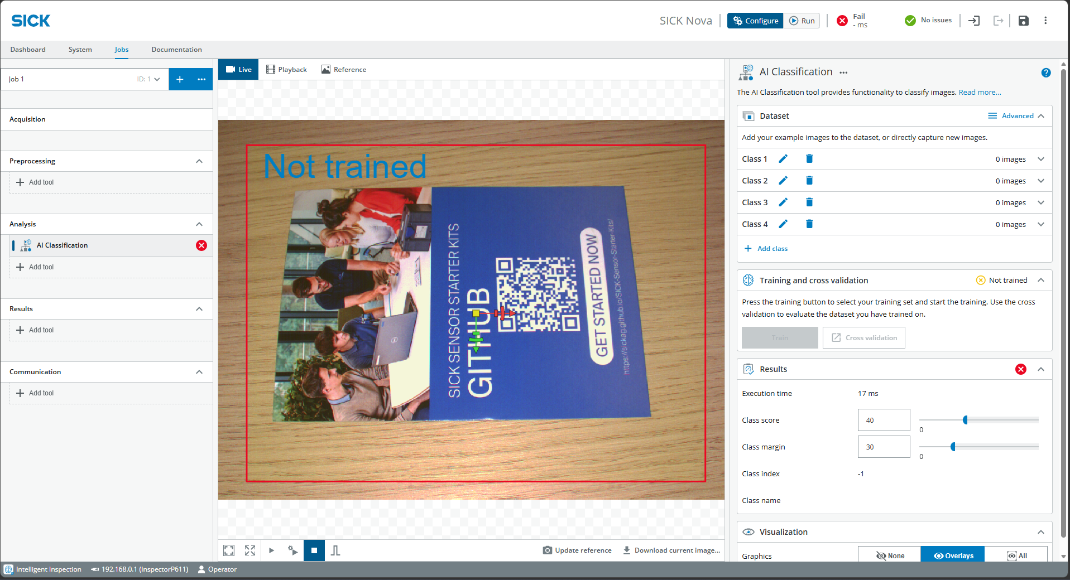1070x580 pixels.
Task: Expand Class 3 images chevron
Action: (x=1041, y=202)
